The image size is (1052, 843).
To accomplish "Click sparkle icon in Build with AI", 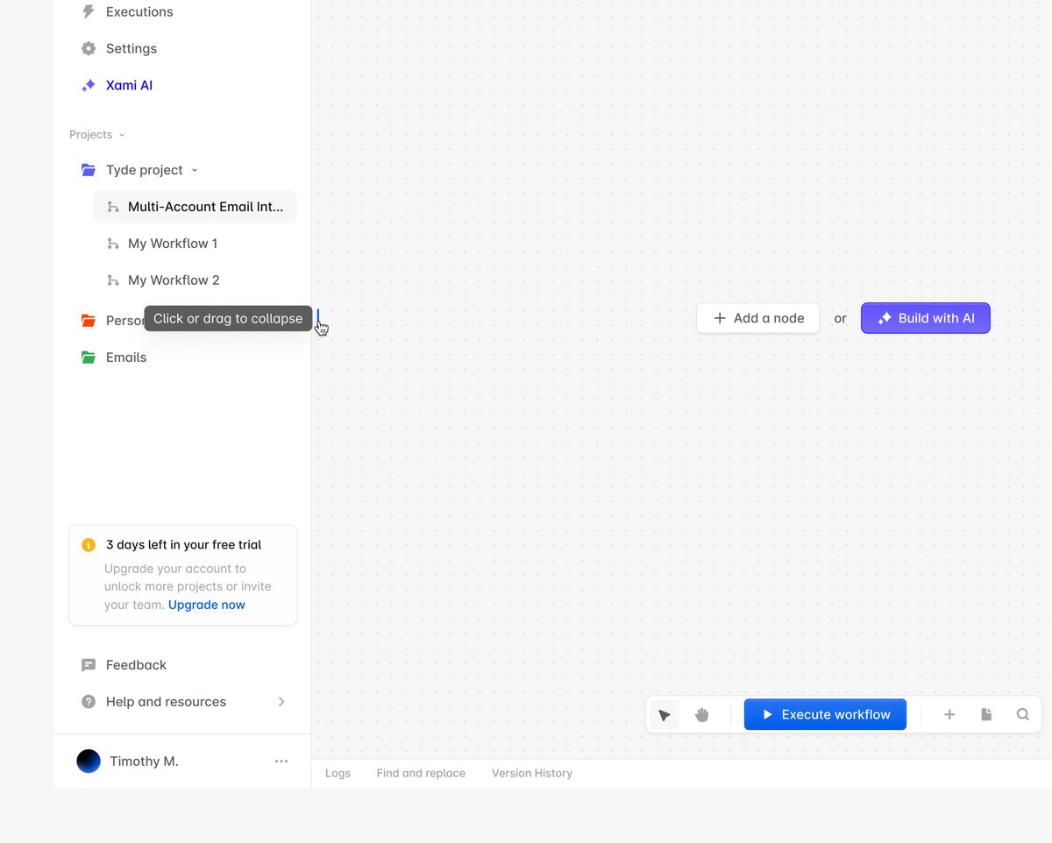I will tap(885, 318).
